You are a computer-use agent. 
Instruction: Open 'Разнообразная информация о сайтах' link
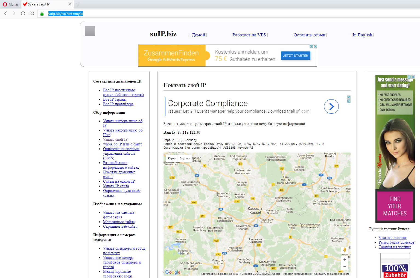[121, 165]
